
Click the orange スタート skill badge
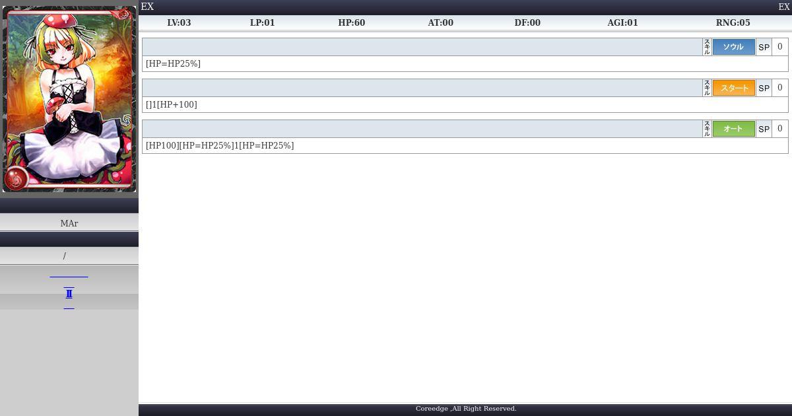[x=733, y=88]
